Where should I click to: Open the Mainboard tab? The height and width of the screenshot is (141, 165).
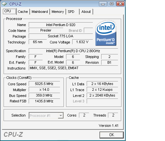click(40, 12)
